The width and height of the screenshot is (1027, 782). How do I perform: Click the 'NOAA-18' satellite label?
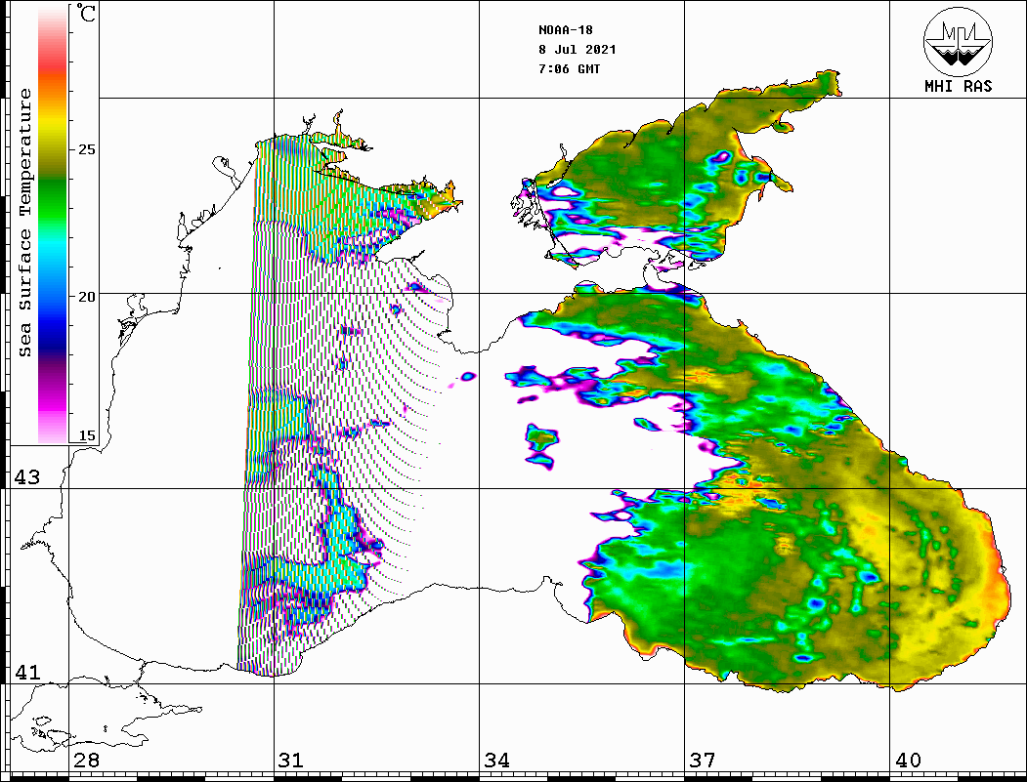(x=565, y=30)
